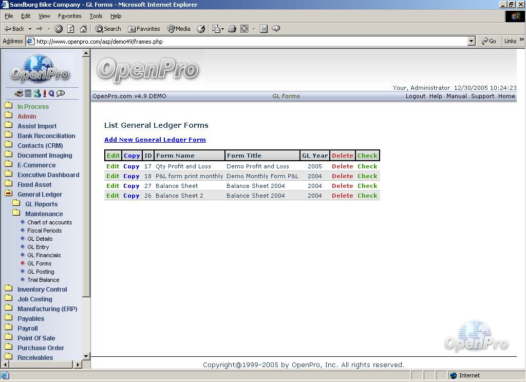Click the speech bubble icon in the sidebar
Viewport: 526px width, 382px height.
coord(61,93)
